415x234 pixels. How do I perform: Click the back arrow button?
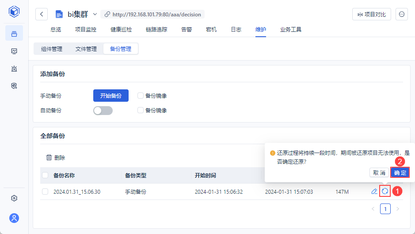[42, 14]
